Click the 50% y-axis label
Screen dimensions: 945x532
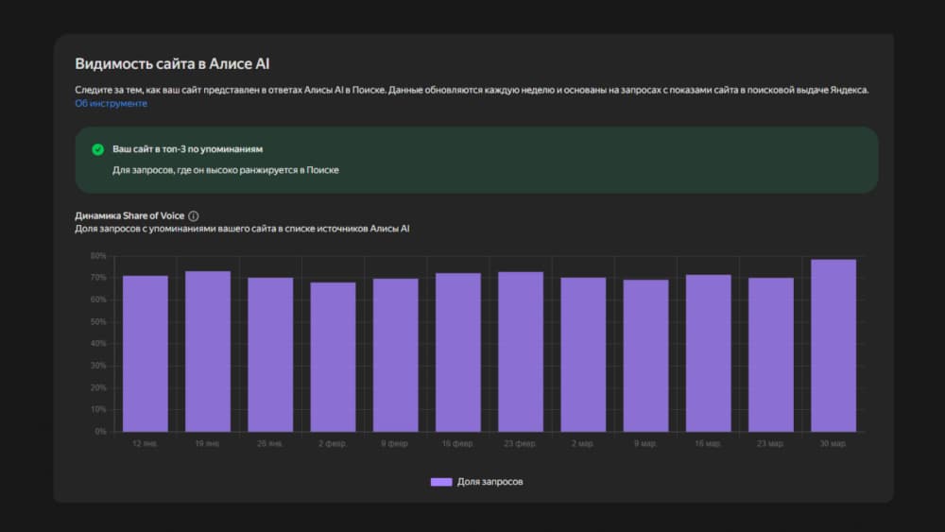(x=98, y=321)
